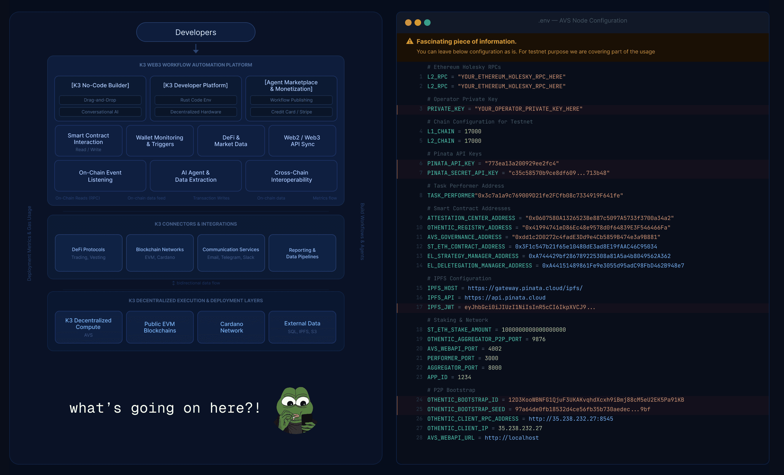
Task: Click the Cardano Network box
Action: (231, 327)
